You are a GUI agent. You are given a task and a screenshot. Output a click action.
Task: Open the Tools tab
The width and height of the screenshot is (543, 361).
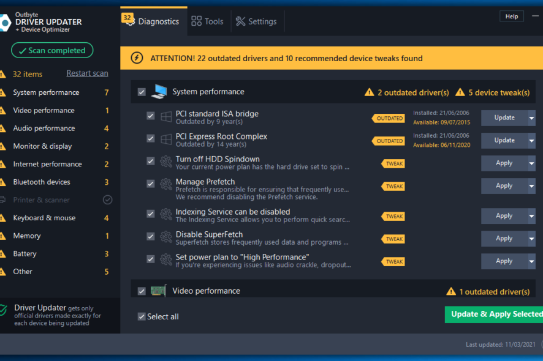point(207,21)
